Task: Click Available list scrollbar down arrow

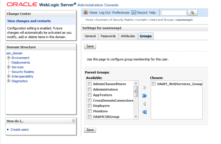Action: point(136,117)
